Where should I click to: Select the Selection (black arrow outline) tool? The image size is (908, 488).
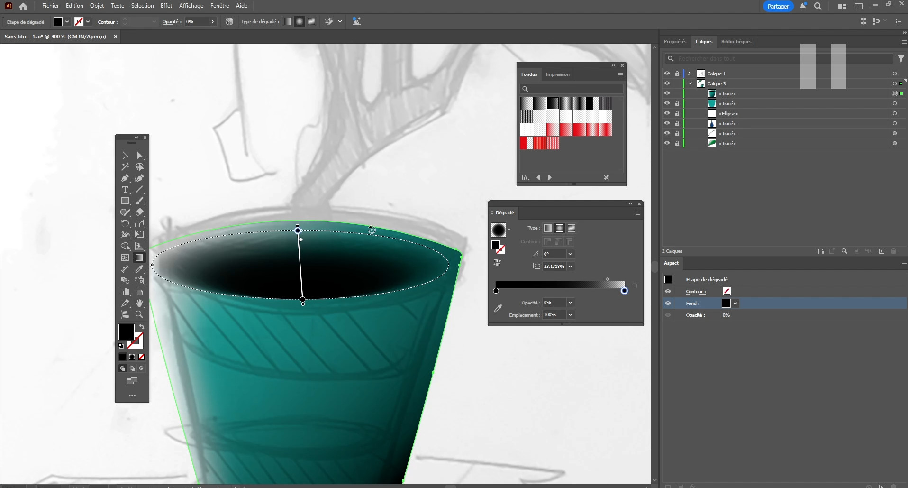click(125, 156)
